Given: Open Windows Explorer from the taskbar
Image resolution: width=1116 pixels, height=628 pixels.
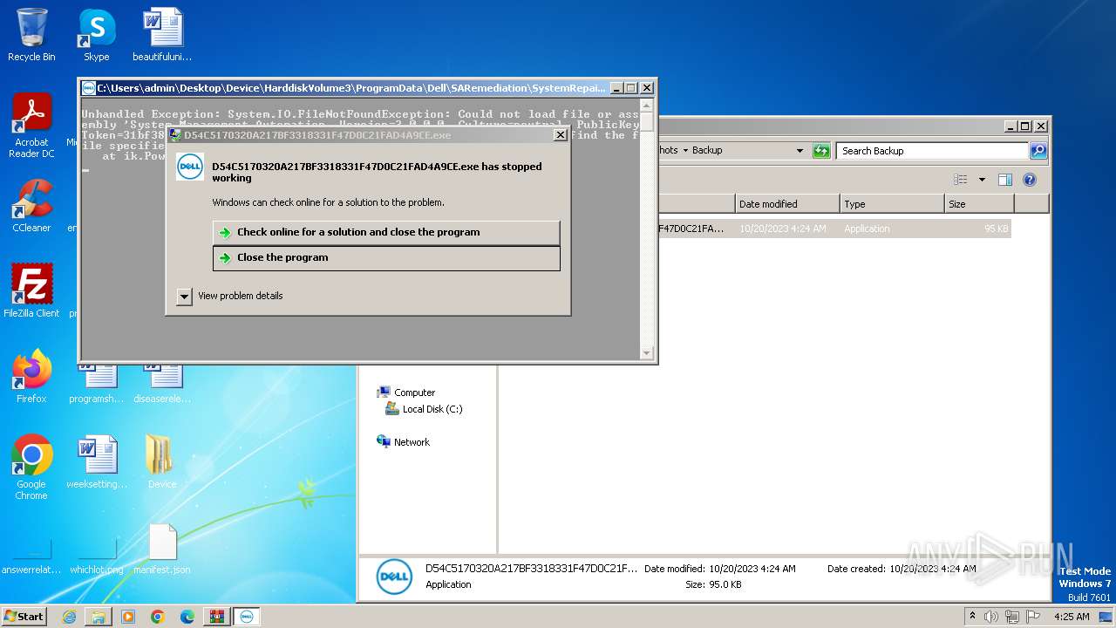Looking at the screenshot, I should pos(99,617).
